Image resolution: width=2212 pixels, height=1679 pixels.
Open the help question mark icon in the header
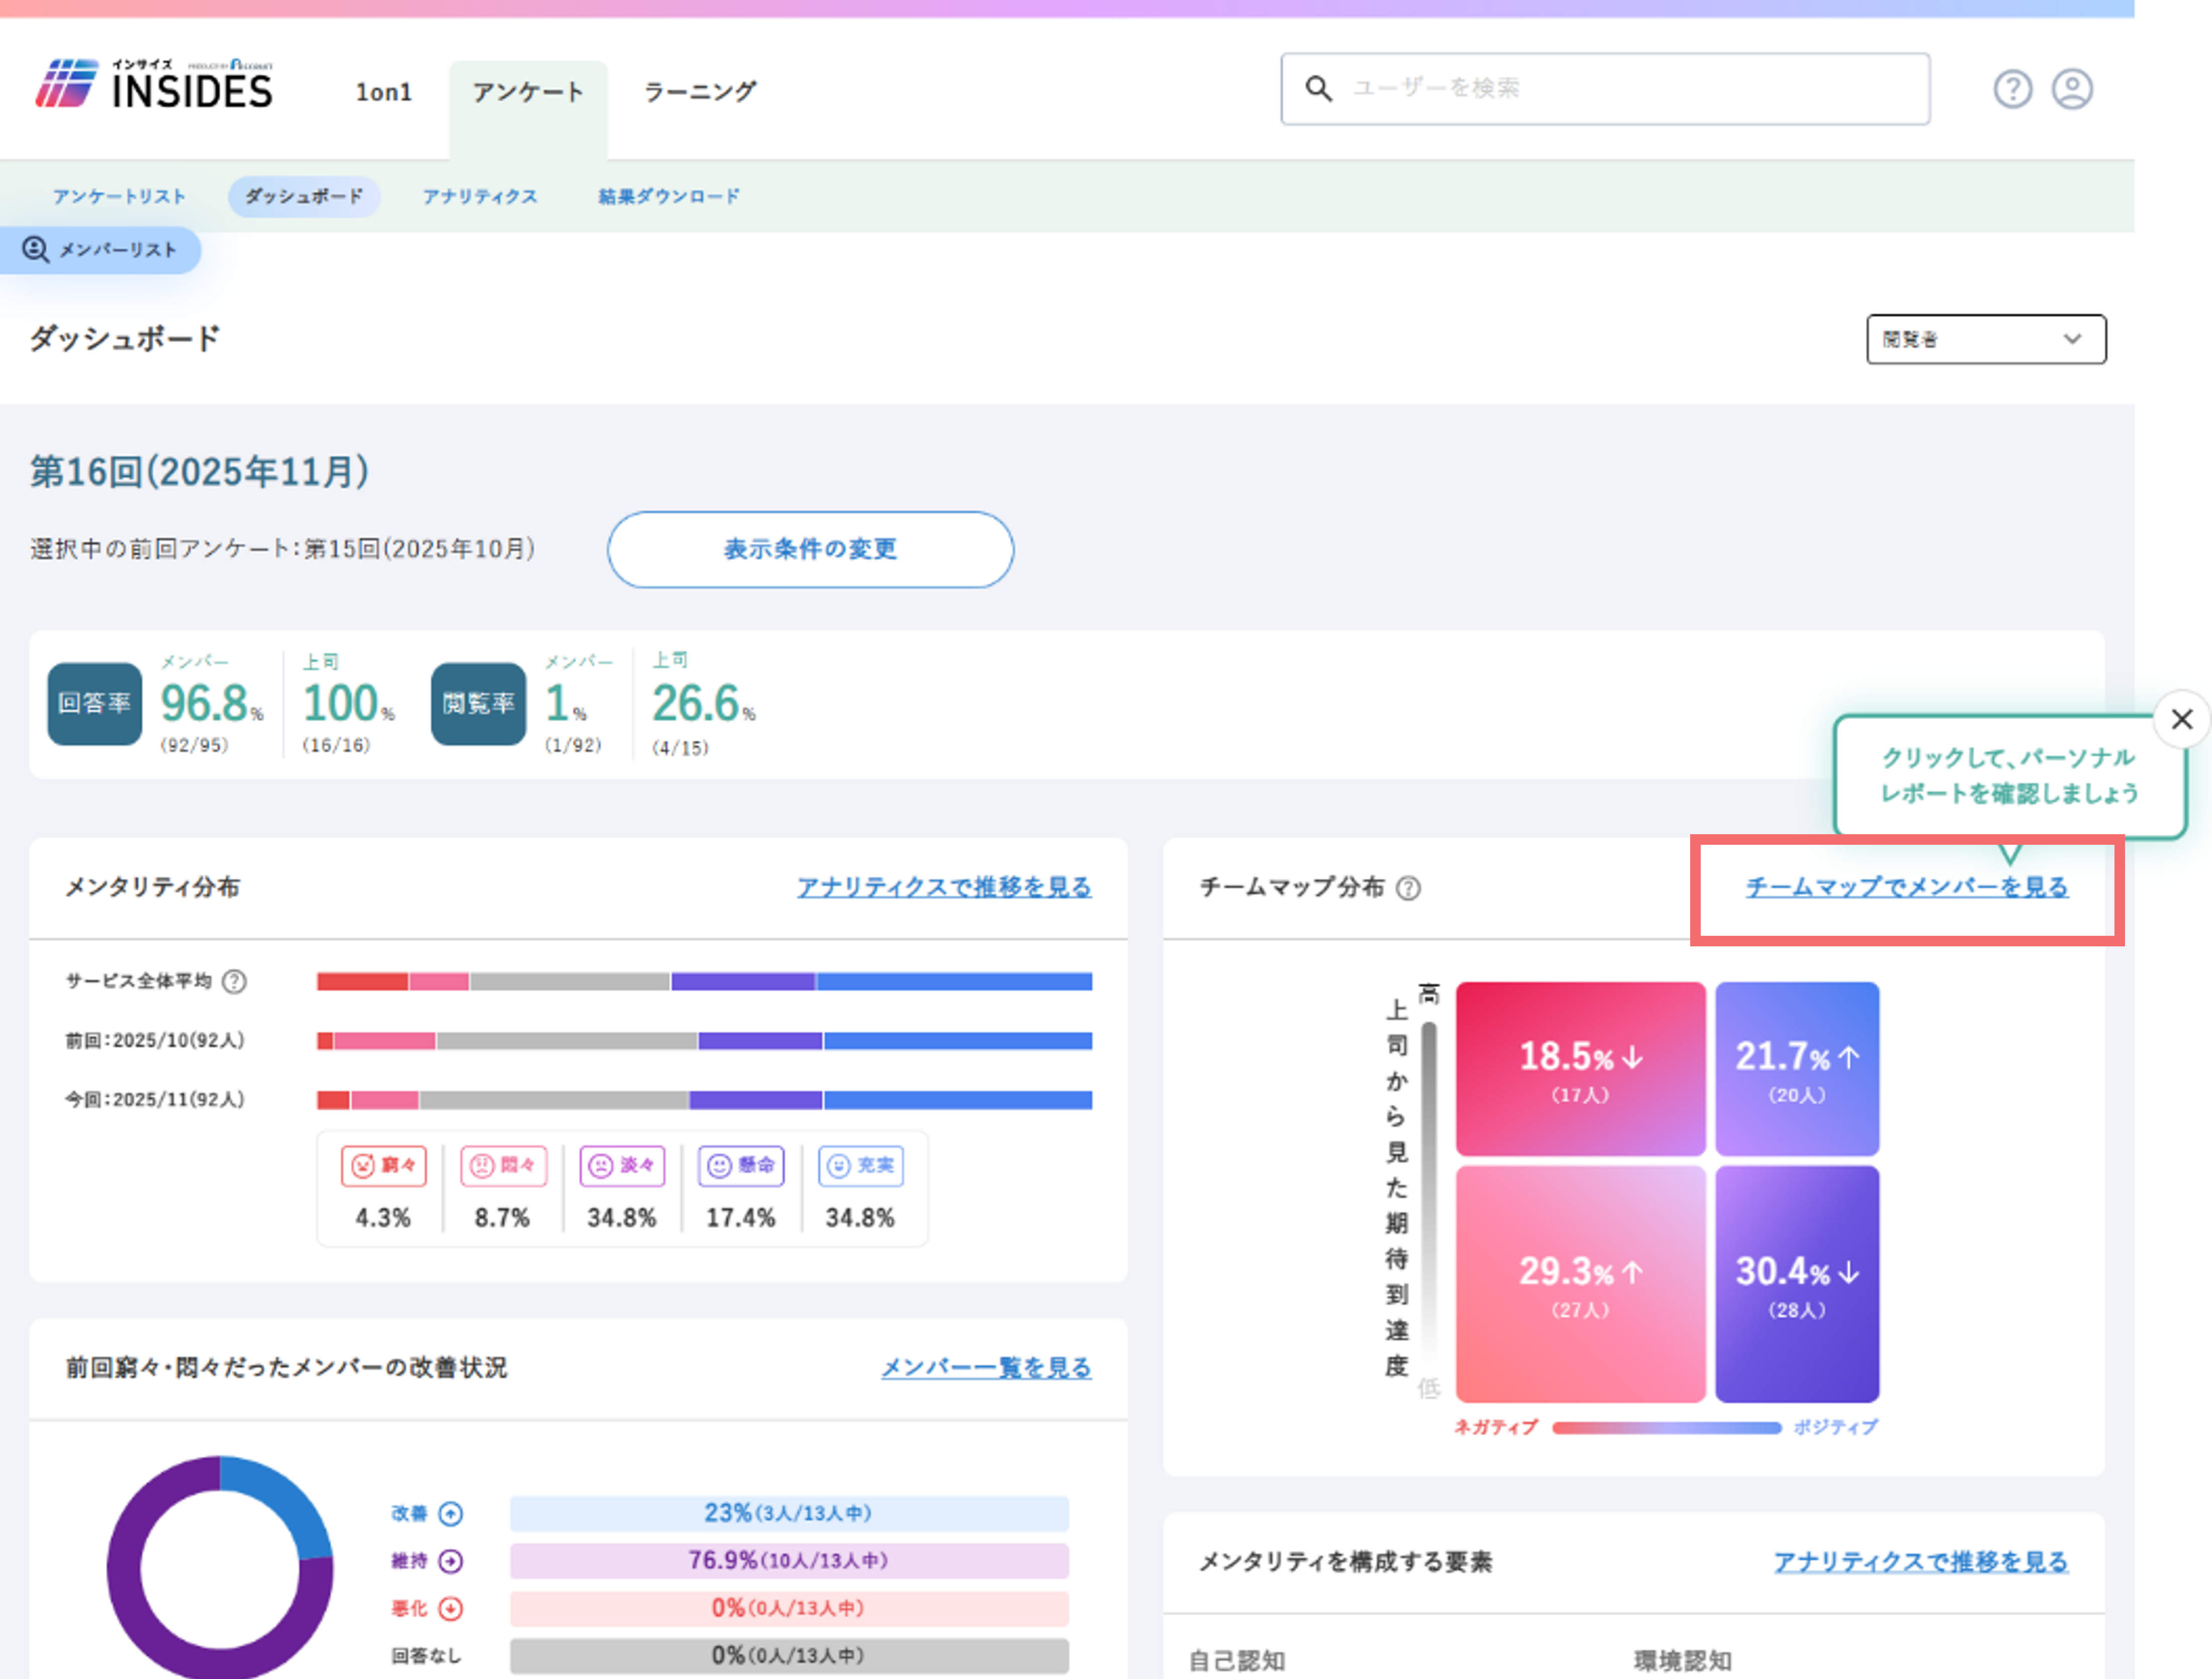(2012, 89)
